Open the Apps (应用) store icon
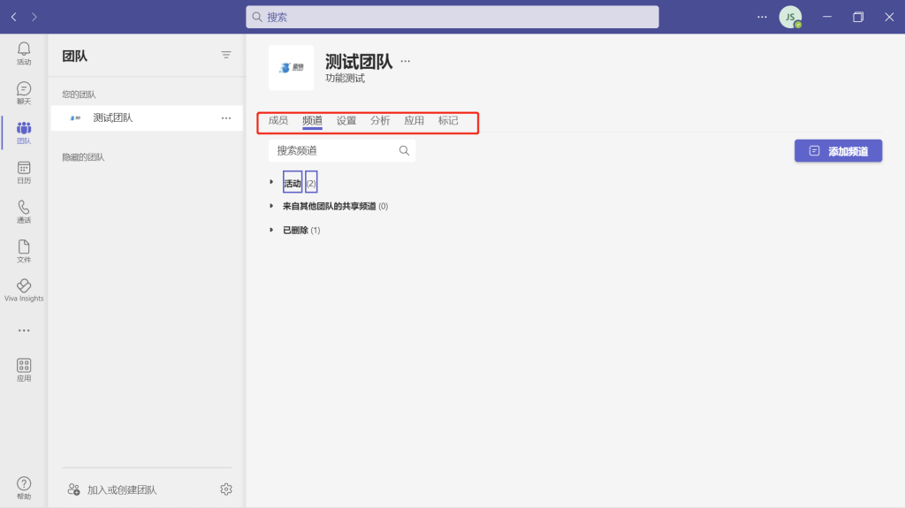This screenshot has width=905, height=508. (x=24, y=369)
